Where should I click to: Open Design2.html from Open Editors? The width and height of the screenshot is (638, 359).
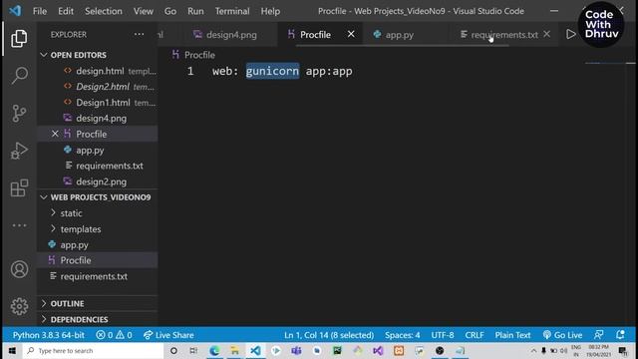point(103,87)
